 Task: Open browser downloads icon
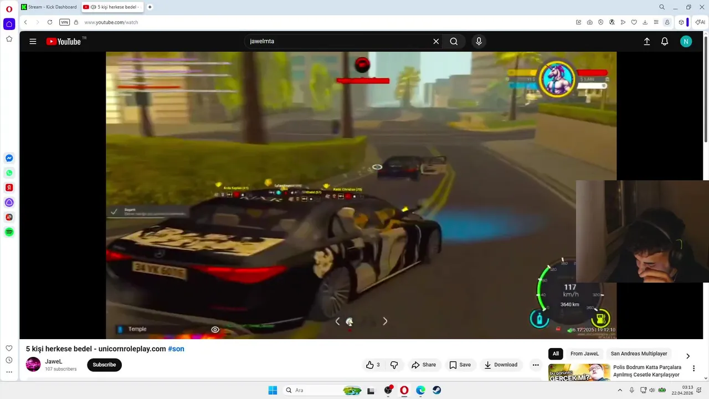(x=645, y=22)
